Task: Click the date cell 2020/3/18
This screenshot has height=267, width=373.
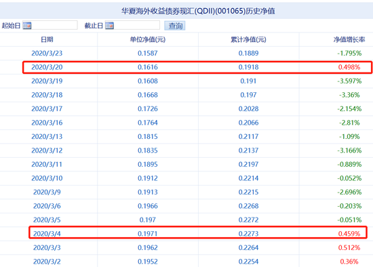Action: pyautogui.click(x=47, y=95)
